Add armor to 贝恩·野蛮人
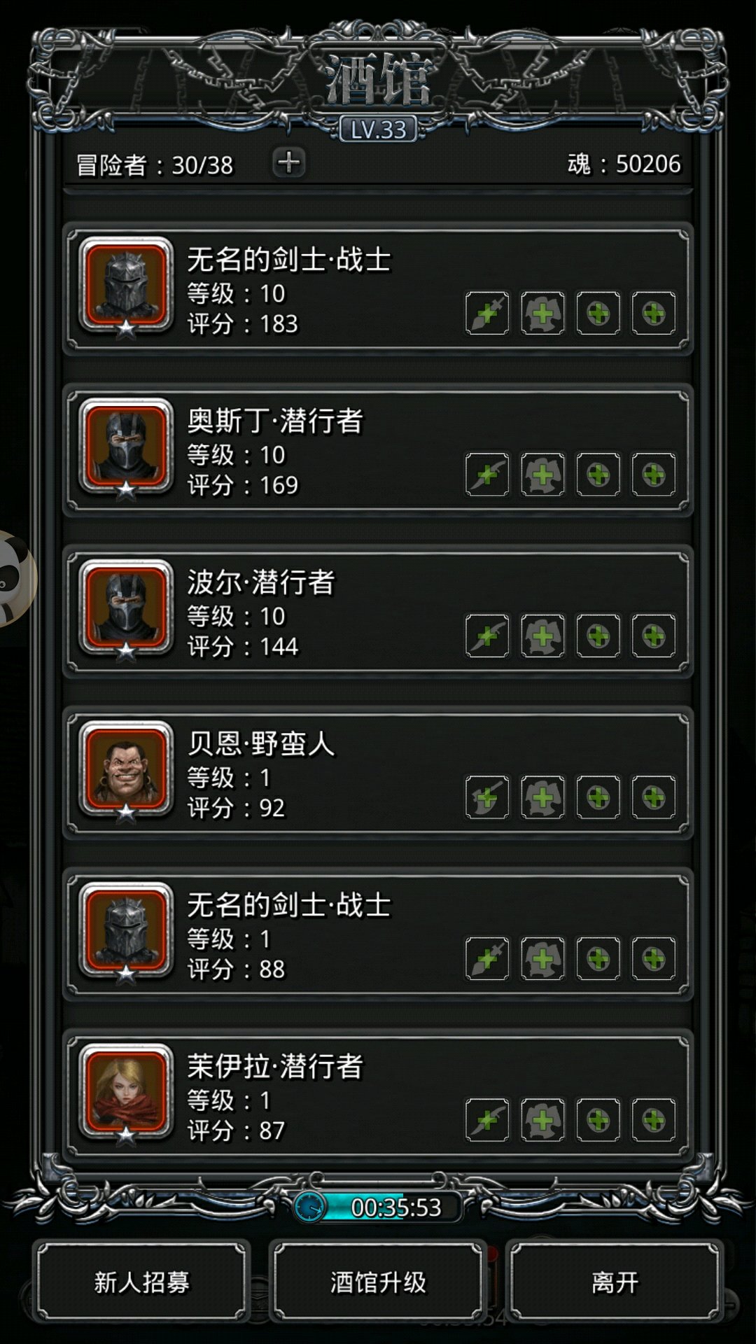Screen dimensions: 756x1344 [x=542, y=797]
